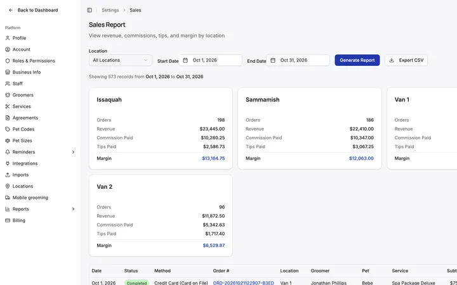Click the Reports bar chart icon
This screenshot has width=457, height=285.
8,209
